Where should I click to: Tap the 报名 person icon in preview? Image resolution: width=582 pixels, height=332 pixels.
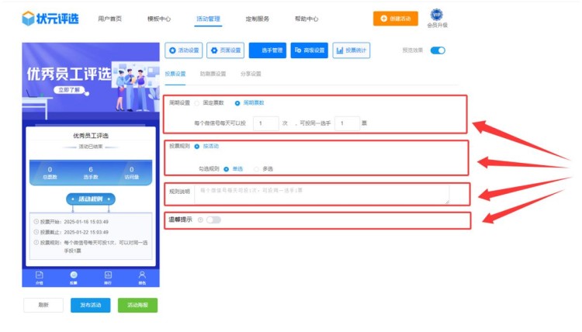tap(142, 276)
